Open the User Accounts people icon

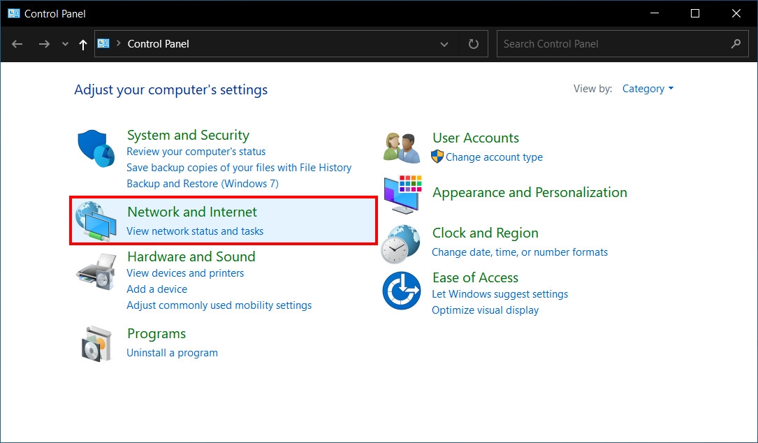pyautogui.click(x=402, y=147)
